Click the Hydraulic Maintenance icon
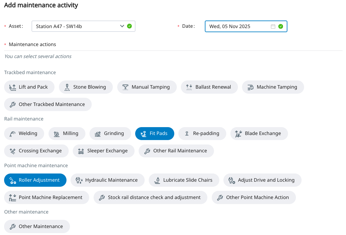The height and width of the screenshot is (235, 346). click(79, 180)
